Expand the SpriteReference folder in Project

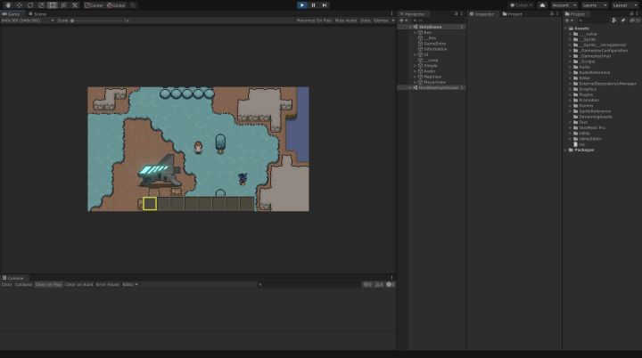[x=572, y=110]
